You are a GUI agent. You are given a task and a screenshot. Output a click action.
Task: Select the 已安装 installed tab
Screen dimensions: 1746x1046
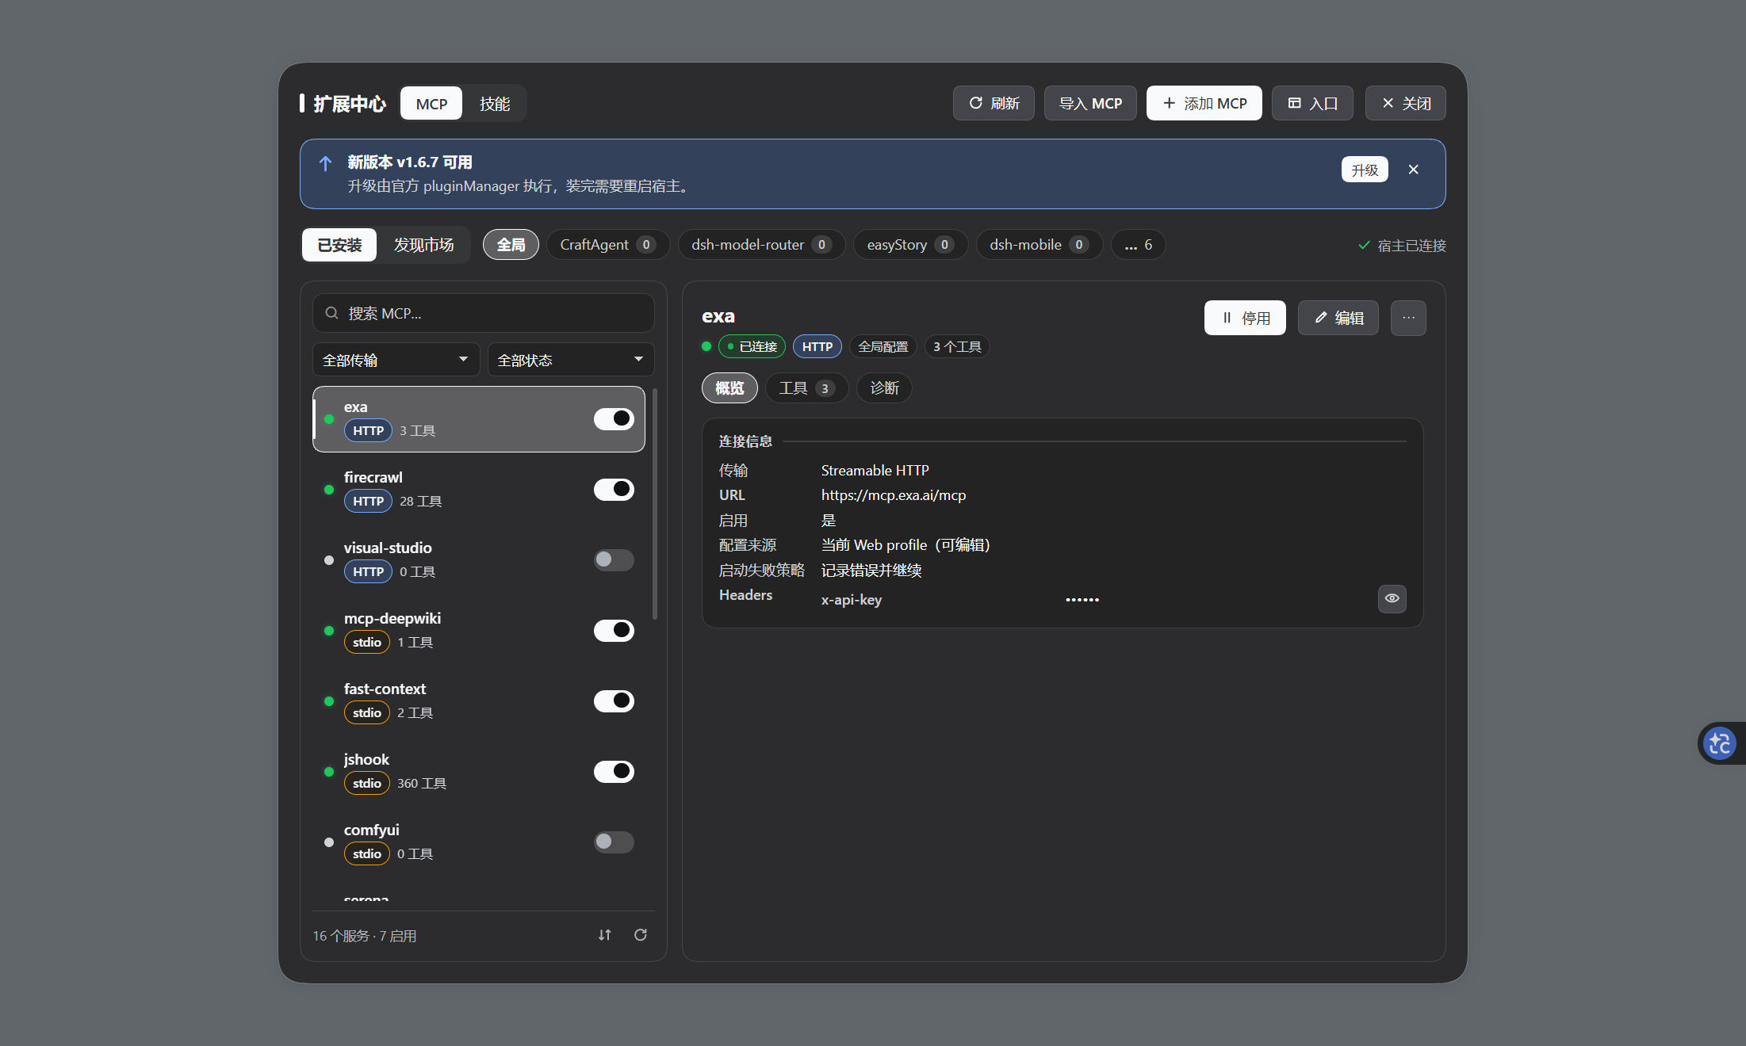pyautogui.click(x=339, y=245)
